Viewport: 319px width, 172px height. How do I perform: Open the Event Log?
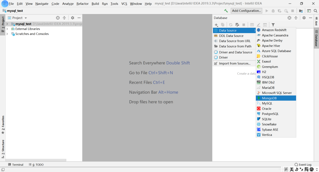303,165
